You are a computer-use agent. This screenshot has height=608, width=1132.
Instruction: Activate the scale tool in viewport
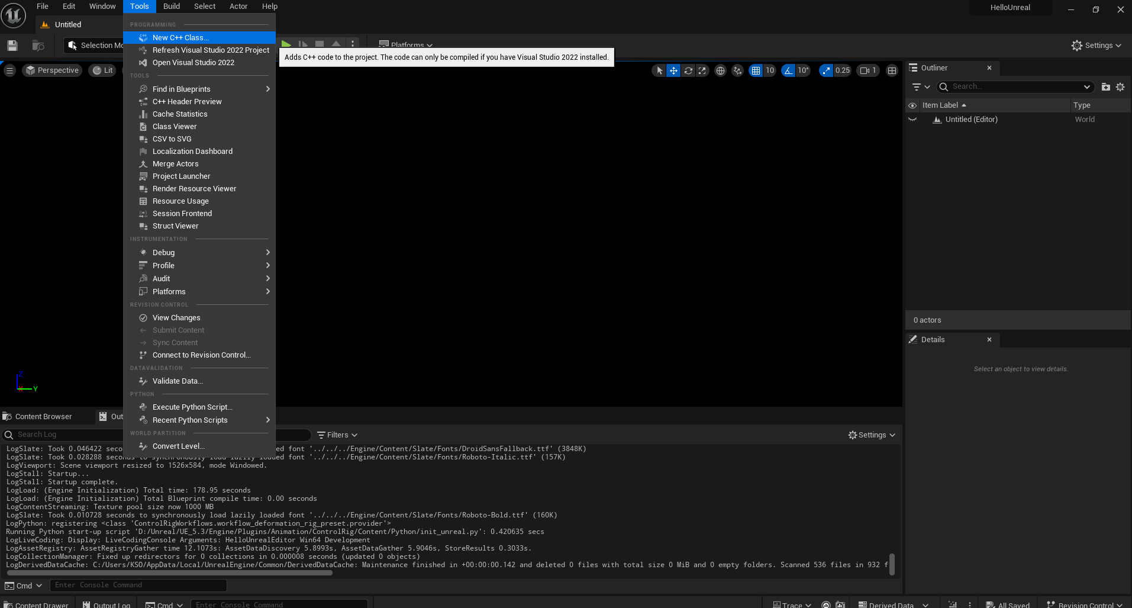pyautogui.click(x=702, y=70)
